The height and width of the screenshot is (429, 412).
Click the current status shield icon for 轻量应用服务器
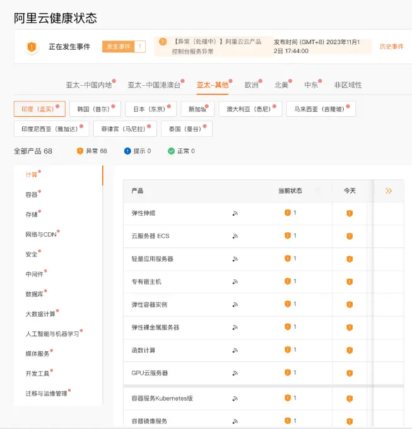(288, 258)
